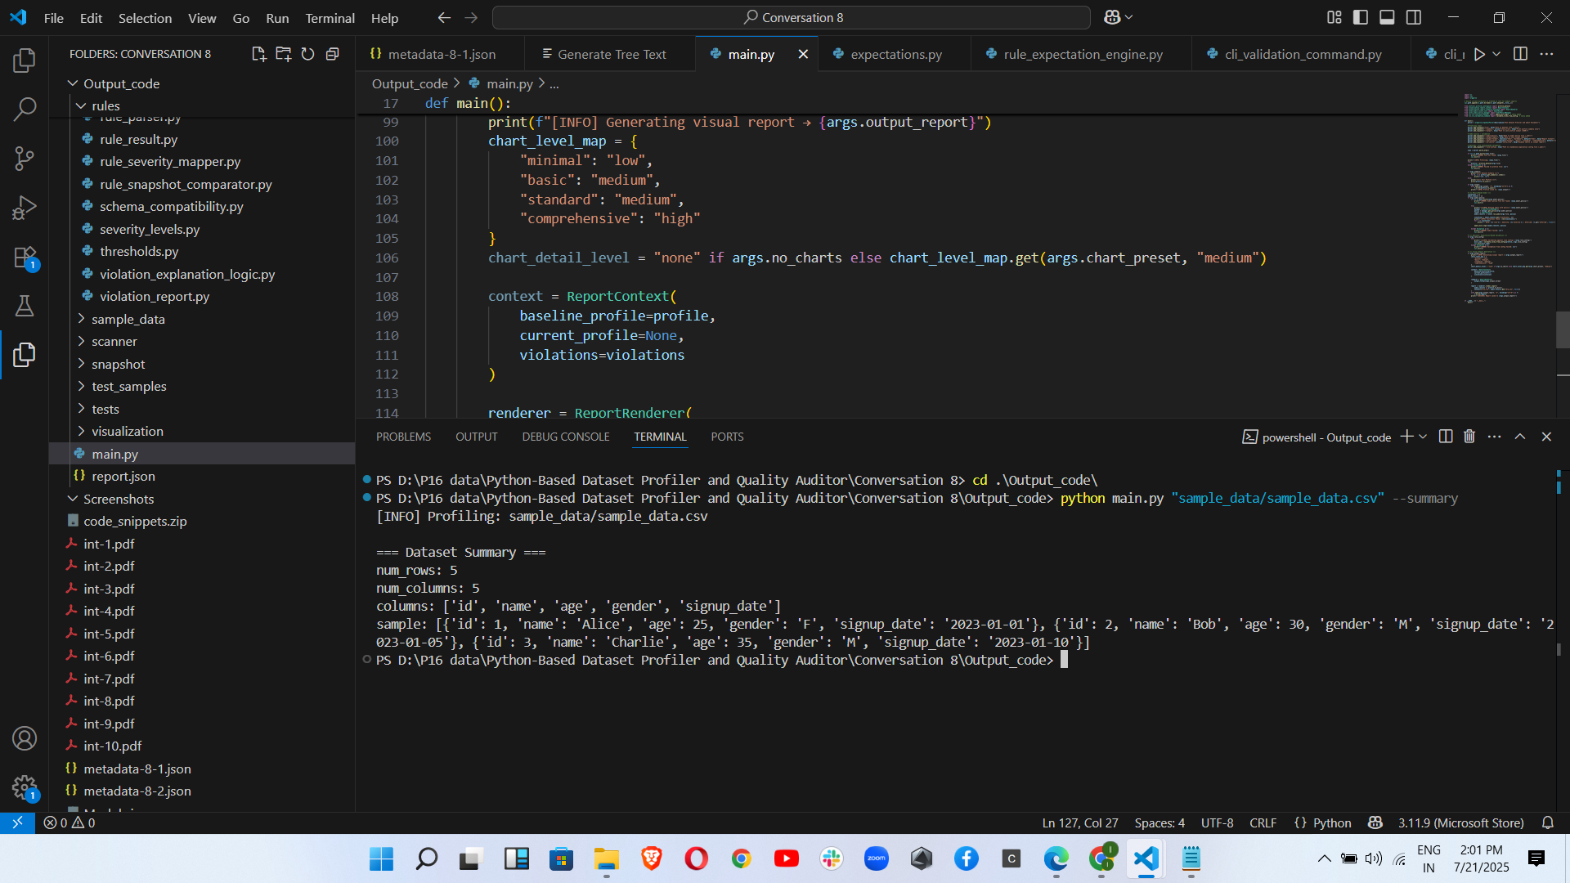Collapse all folders in explorer
Image resolution: width=1570 pixels, height=883 pixels.
coord(332,54)
